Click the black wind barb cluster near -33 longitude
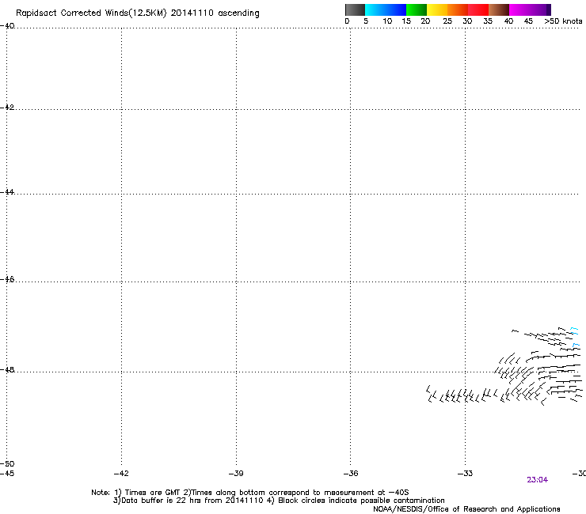The width and height of the screenshot is (586, 514). (x=462, y=395)
